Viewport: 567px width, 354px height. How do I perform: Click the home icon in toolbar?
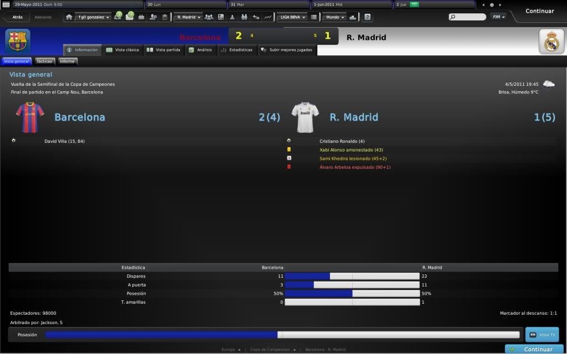coord(69,17)
